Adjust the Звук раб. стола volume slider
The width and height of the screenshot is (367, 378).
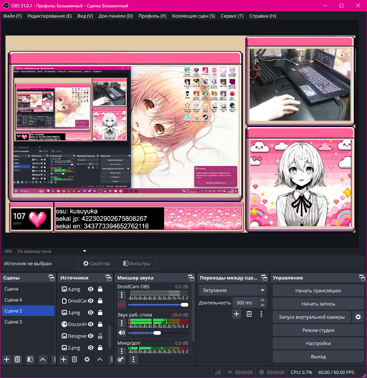click(x=158, y=333)
